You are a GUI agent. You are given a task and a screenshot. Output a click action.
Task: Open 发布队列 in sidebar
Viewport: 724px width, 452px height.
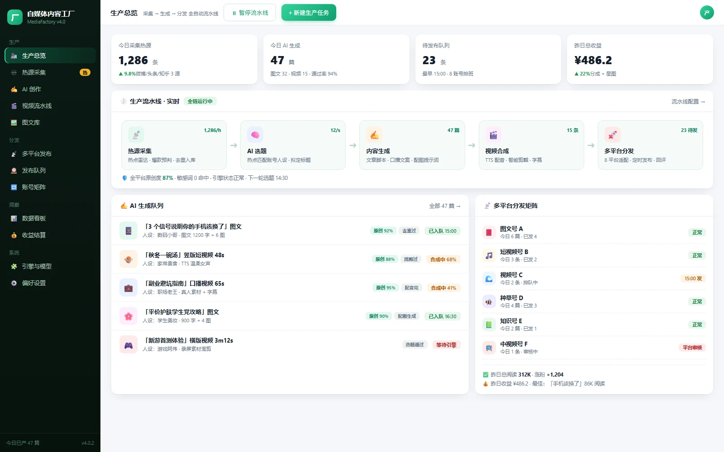(x=50, y=170)
